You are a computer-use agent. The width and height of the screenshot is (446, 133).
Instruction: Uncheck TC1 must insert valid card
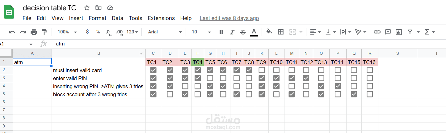(x=153, y=70)
